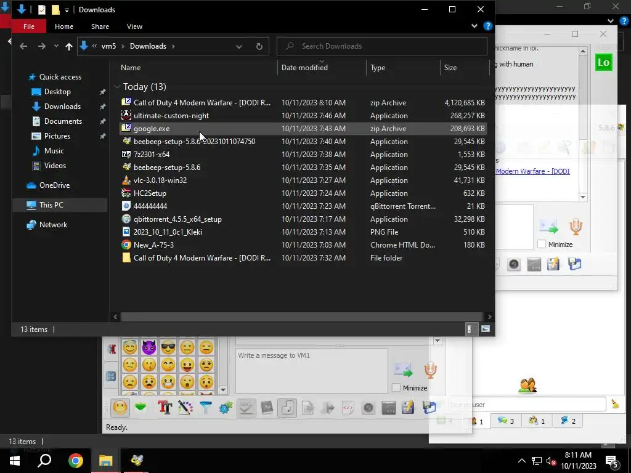Go up one folder level
This screenshot has width=631, height=473.
69,46
